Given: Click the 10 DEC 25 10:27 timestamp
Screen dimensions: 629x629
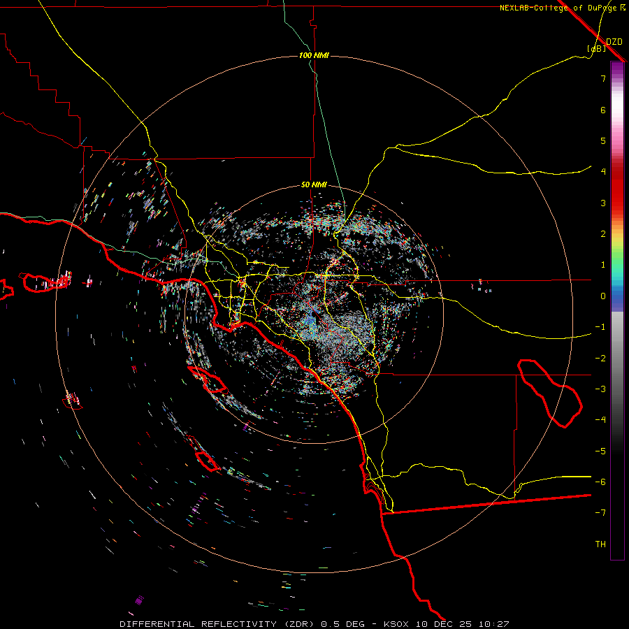Looking at the screenshot, I should coord(462,624).
